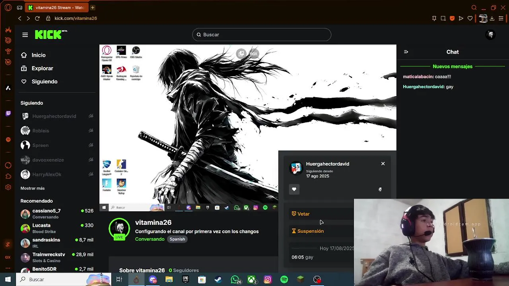Viewport: 509px width, 286px height.
Task: Open Task View in taskbar
Action: click(x=119, y=280)
